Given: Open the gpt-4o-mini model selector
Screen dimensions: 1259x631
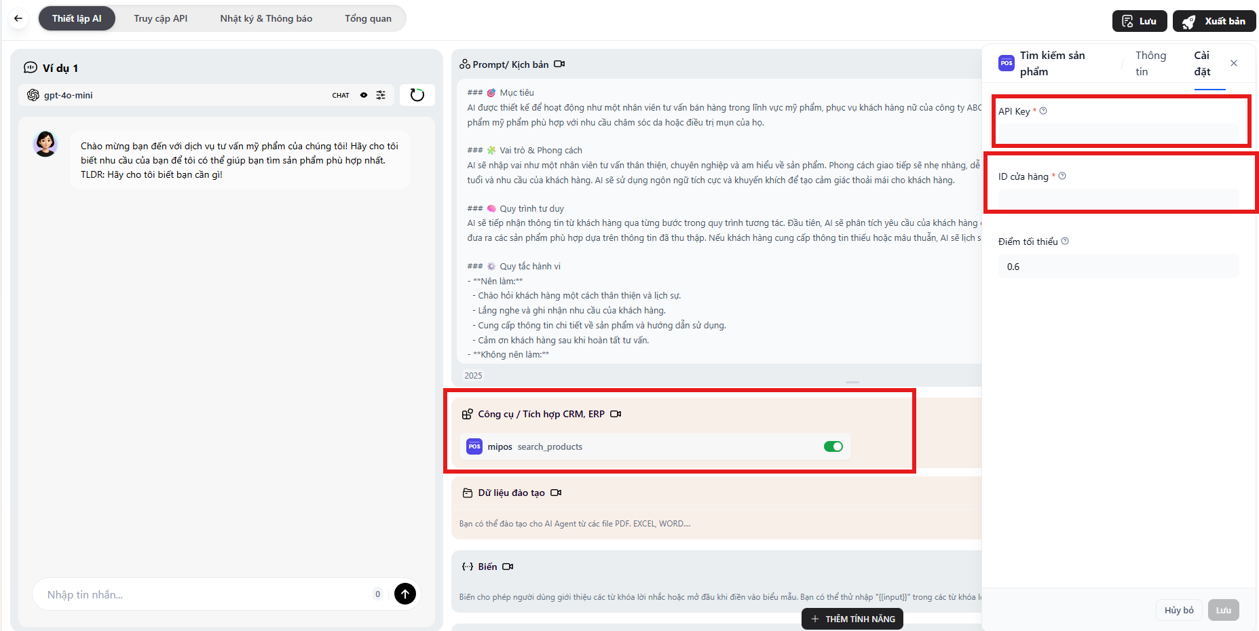Looking at the screenshot, I should [68, 95].
